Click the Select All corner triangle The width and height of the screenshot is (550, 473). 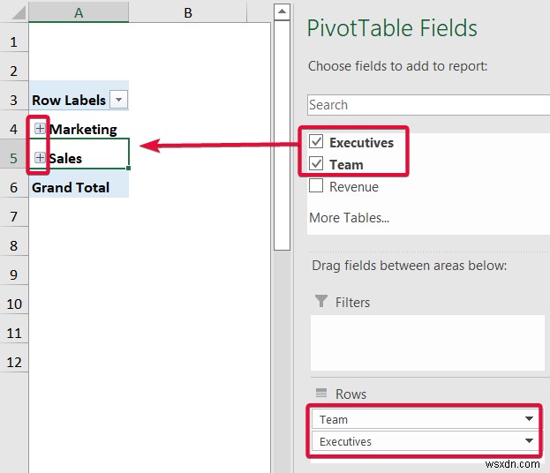(18, 13)
